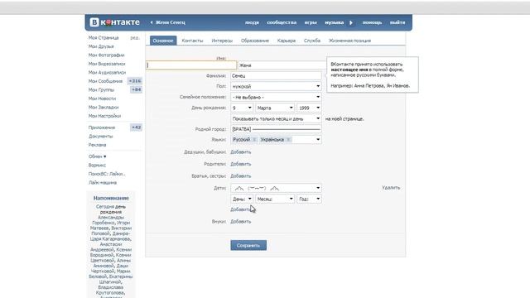Click the +84 groups counter
Viewport: 530px width, 298px height.
point(136,90)
